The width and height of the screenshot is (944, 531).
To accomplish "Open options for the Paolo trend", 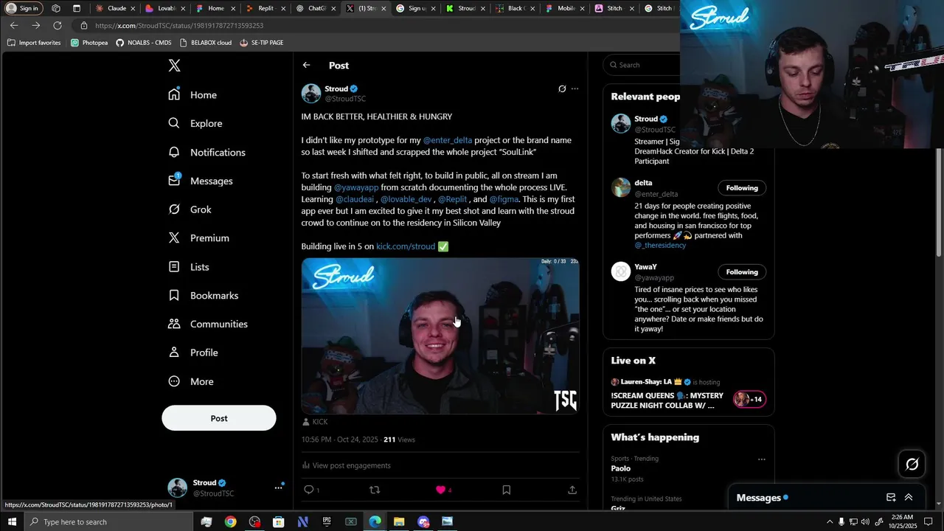I will (762, 459).
